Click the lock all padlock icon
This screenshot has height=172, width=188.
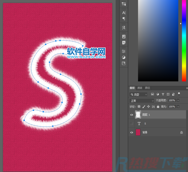pos(158,106)
